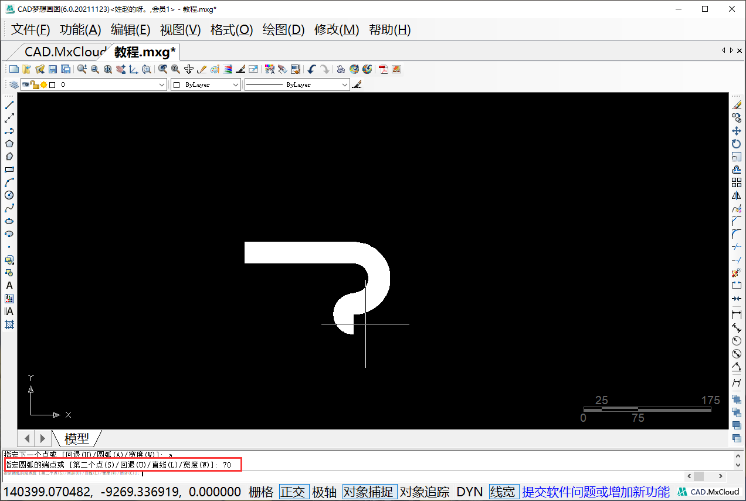Open the 帮助(H) menu
Screen dimensions: 746x501
click(390, 30)
